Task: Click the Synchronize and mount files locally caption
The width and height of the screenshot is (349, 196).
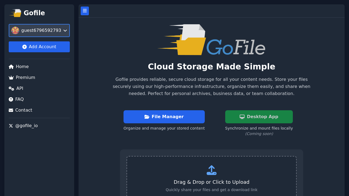Action: 259,128
